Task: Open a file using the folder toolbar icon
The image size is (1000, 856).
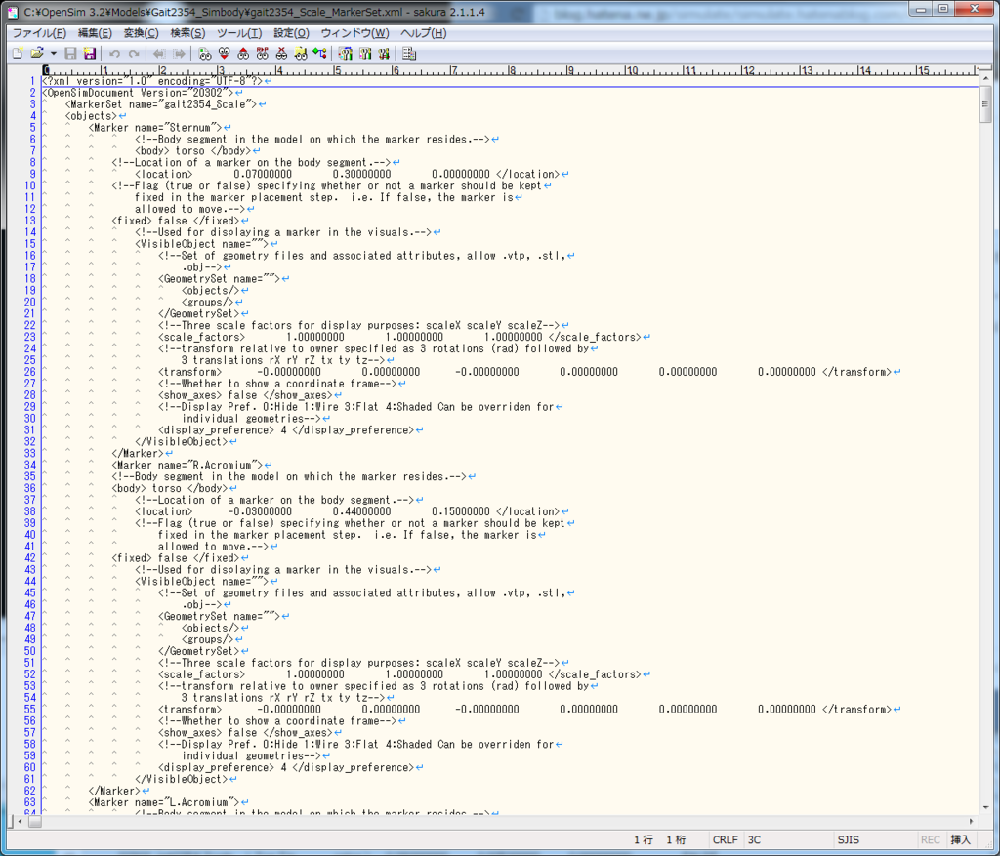Action: tap(37, 54)
